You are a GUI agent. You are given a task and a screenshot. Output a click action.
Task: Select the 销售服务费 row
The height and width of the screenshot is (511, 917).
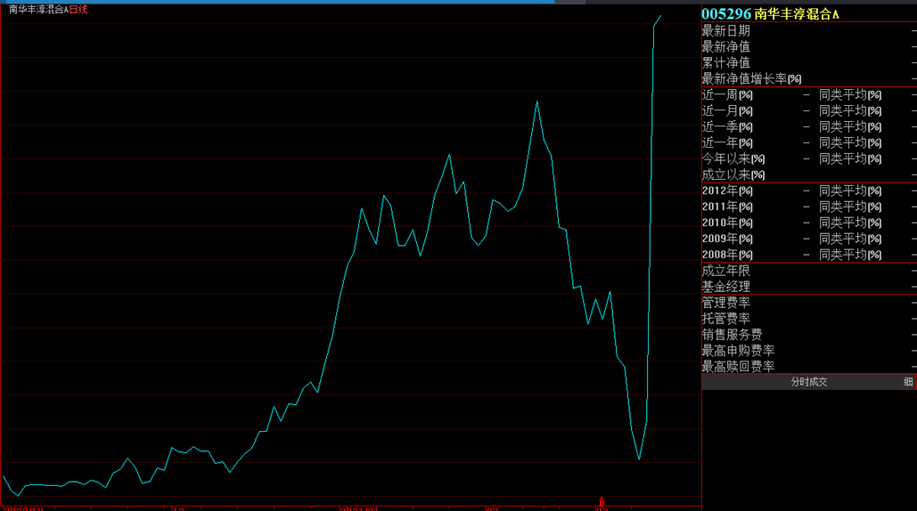[x=809, y=335]
